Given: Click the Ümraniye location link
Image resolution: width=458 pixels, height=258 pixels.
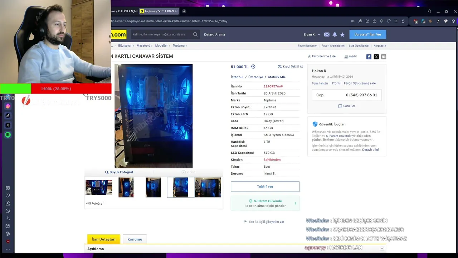Looking at the screenshot, I should click(255, 77).
